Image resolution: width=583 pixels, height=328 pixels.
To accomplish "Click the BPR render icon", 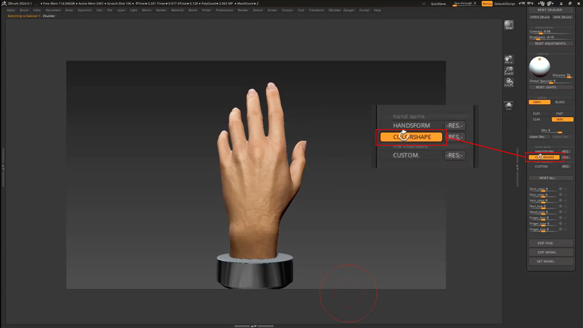I will pyautogui.click(x=508, y=25).
